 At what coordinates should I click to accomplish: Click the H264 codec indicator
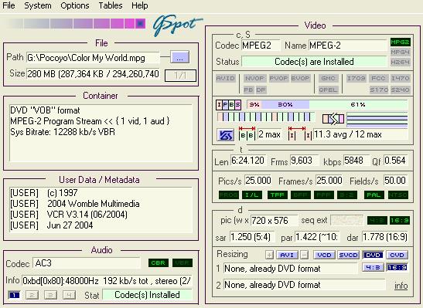401,62
